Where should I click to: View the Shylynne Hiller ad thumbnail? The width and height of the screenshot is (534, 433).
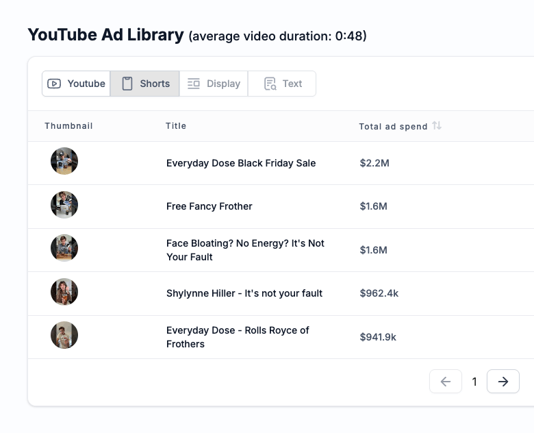click(64, 293)
